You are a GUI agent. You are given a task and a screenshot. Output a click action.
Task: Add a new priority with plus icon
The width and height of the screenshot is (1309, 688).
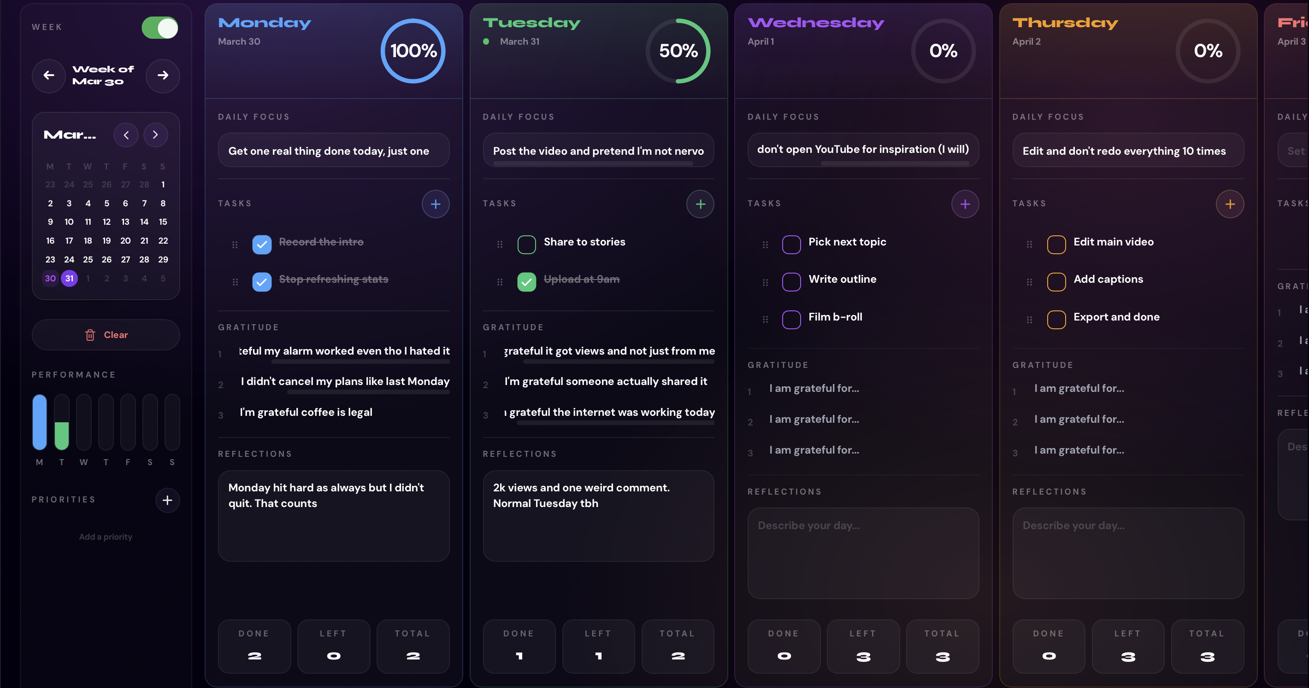[x=167, y=500]
